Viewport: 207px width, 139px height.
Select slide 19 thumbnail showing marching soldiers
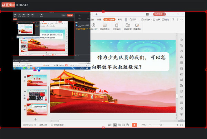[x=37, y=95]
